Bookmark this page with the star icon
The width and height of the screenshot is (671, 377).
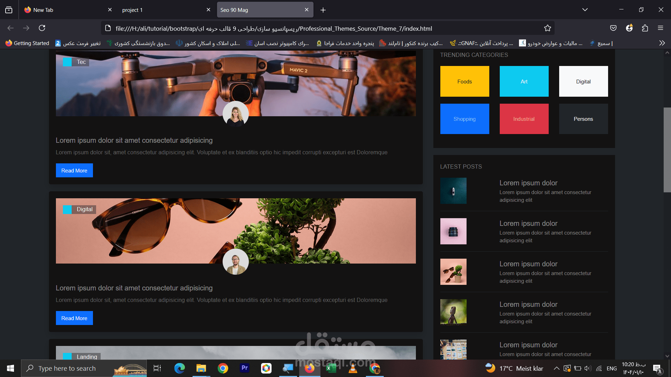(547, 28)
